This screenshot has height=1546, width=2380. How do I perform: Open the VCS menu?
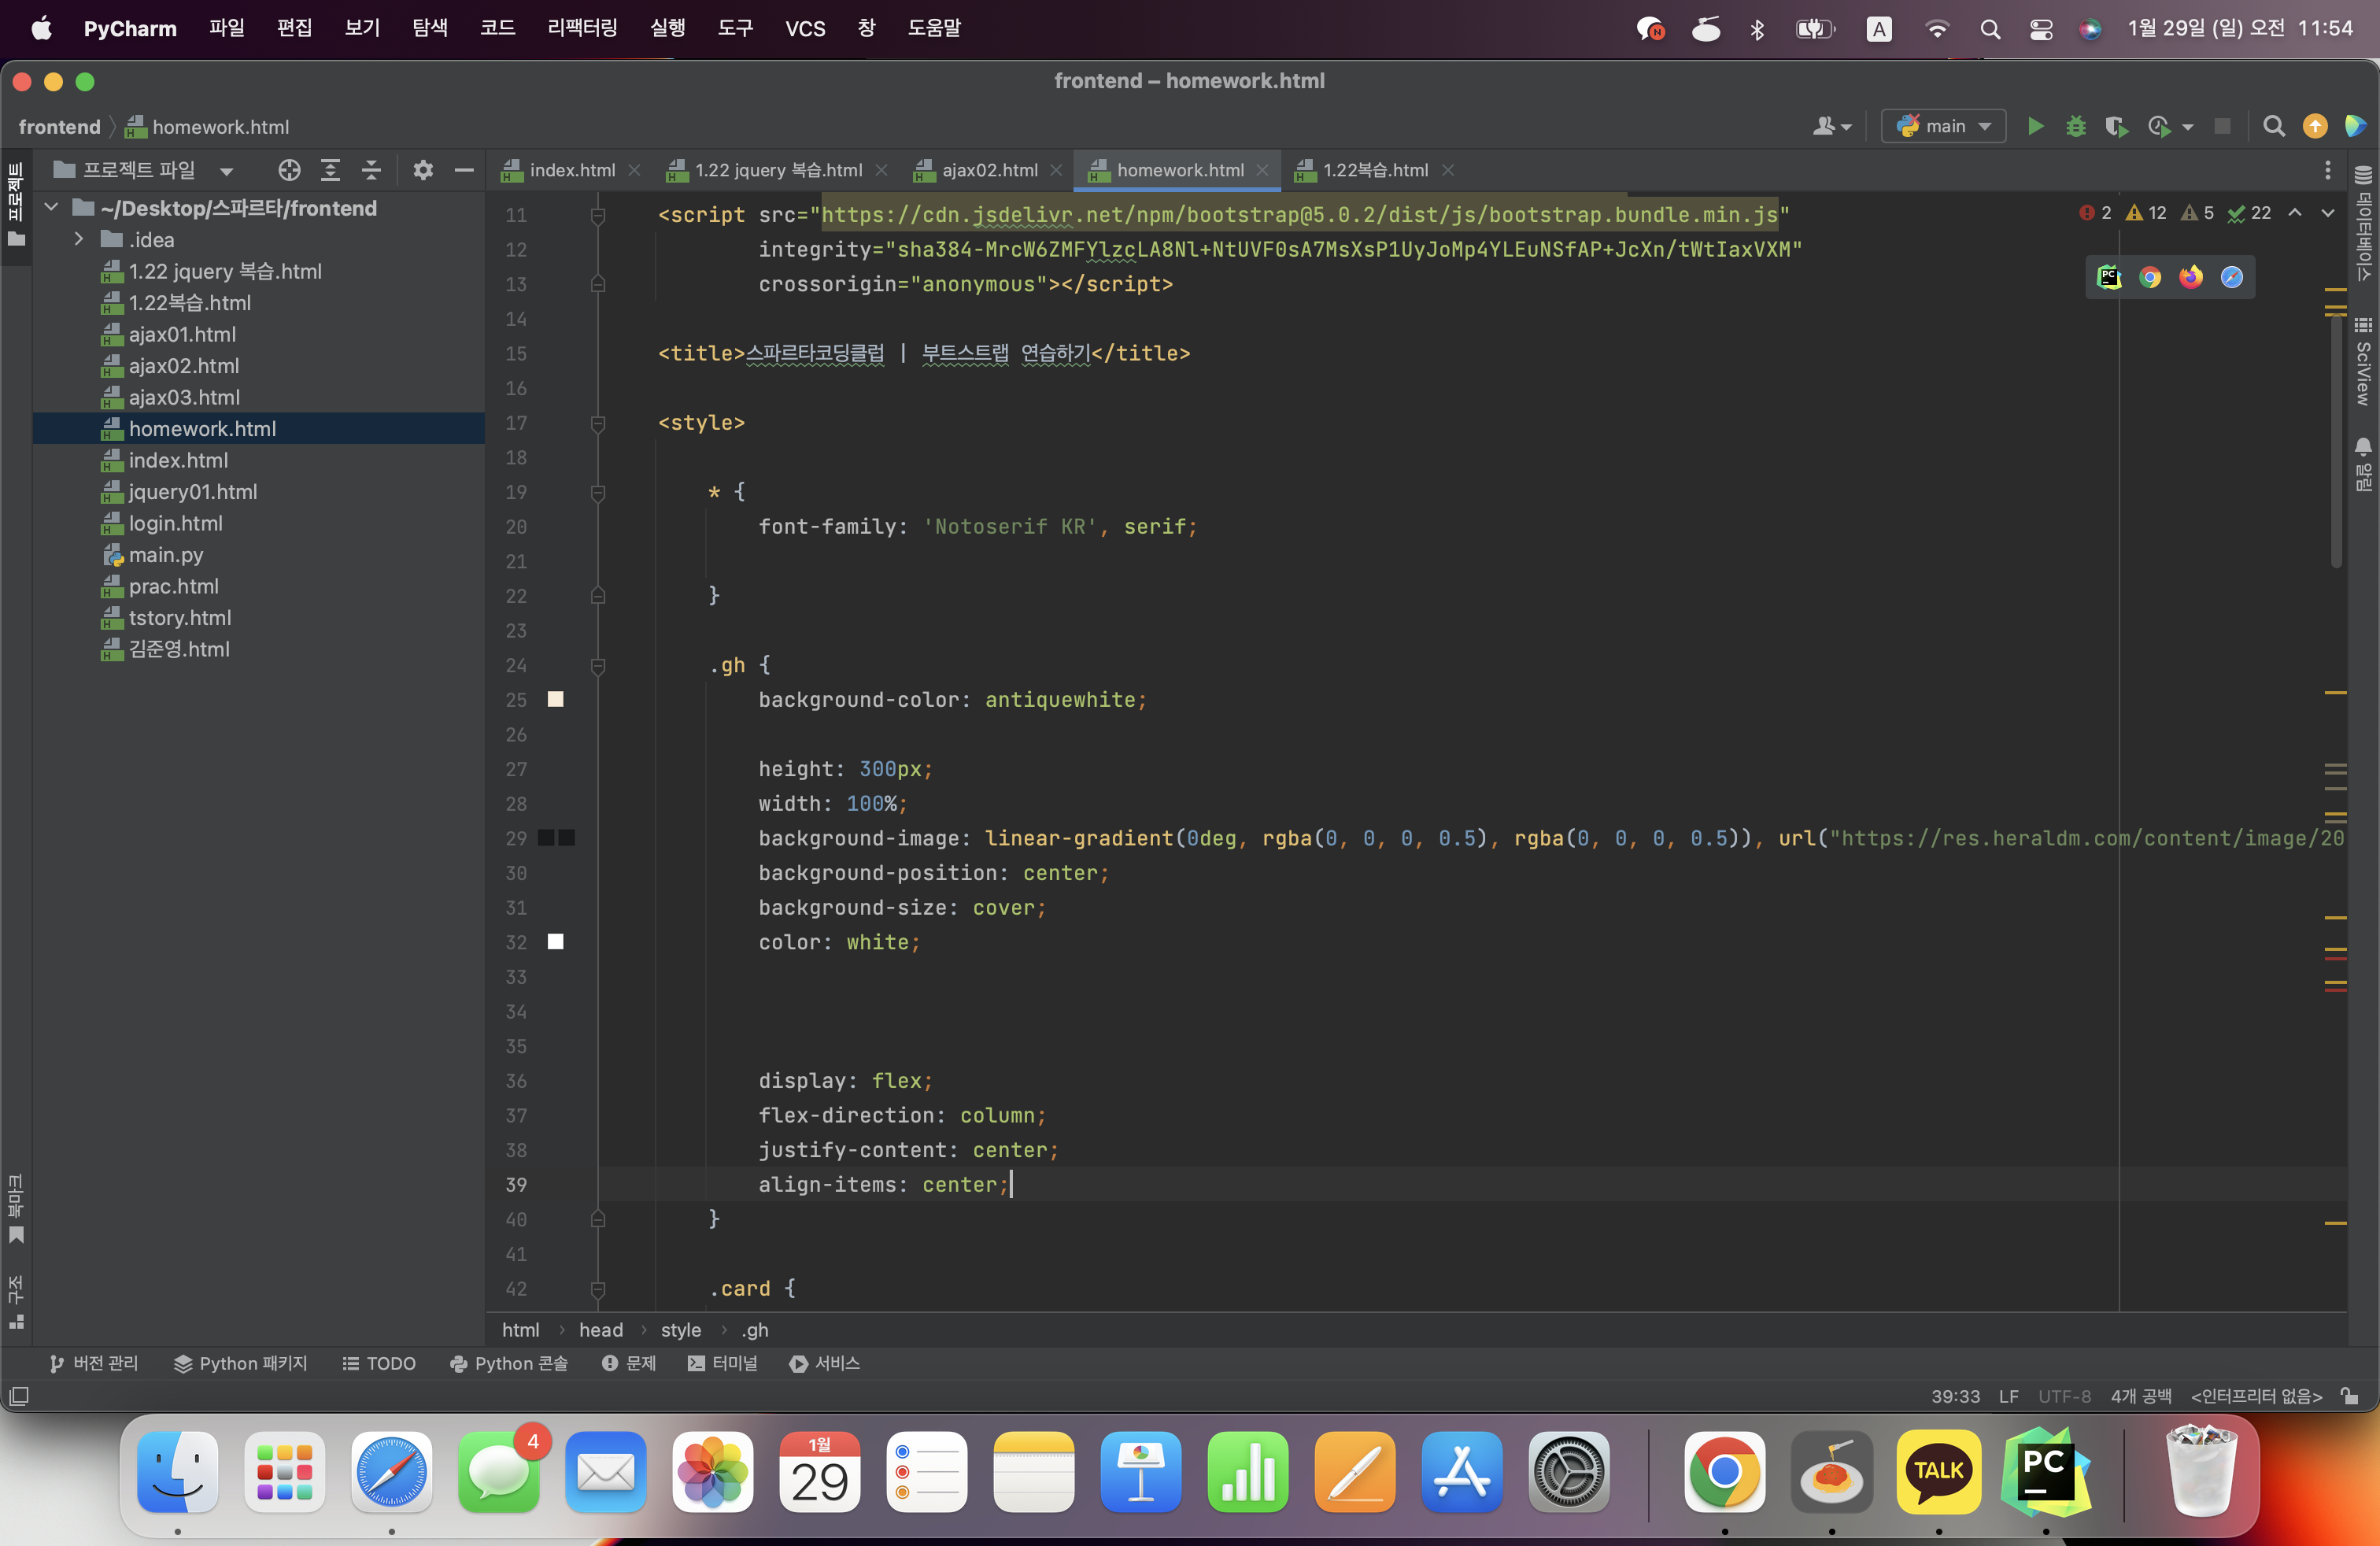(805, 28)
